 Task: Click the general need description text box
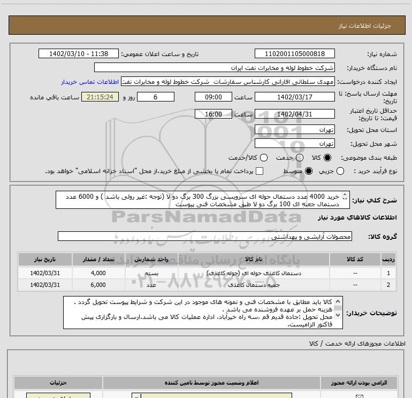pyautogui.click(x=203, y=200)
